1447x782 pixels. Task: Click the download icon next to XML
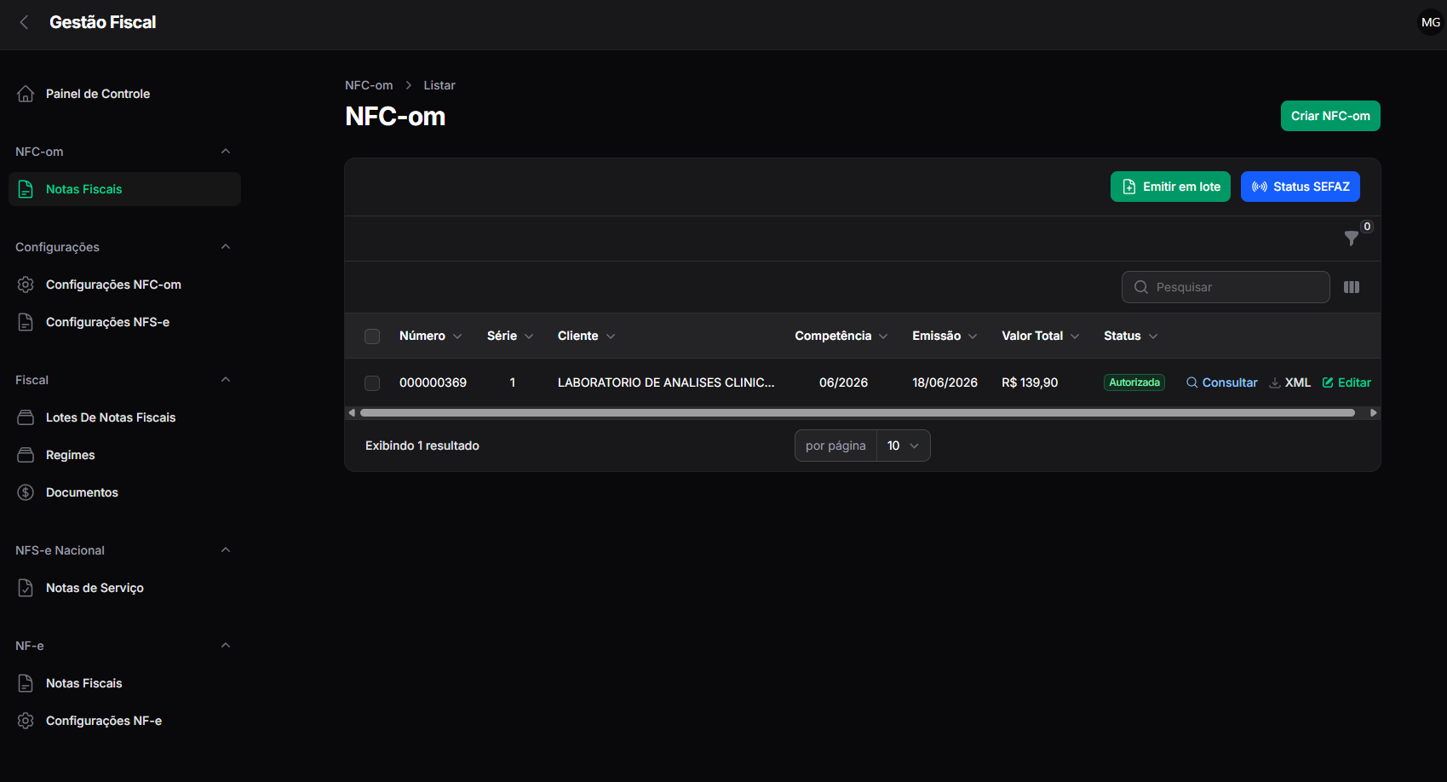pos(1275,382)
